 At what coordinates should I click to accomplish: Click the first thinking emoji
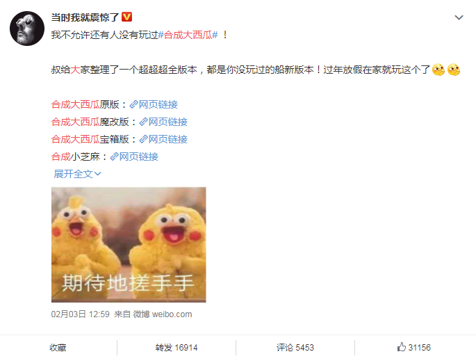point(438,70)
